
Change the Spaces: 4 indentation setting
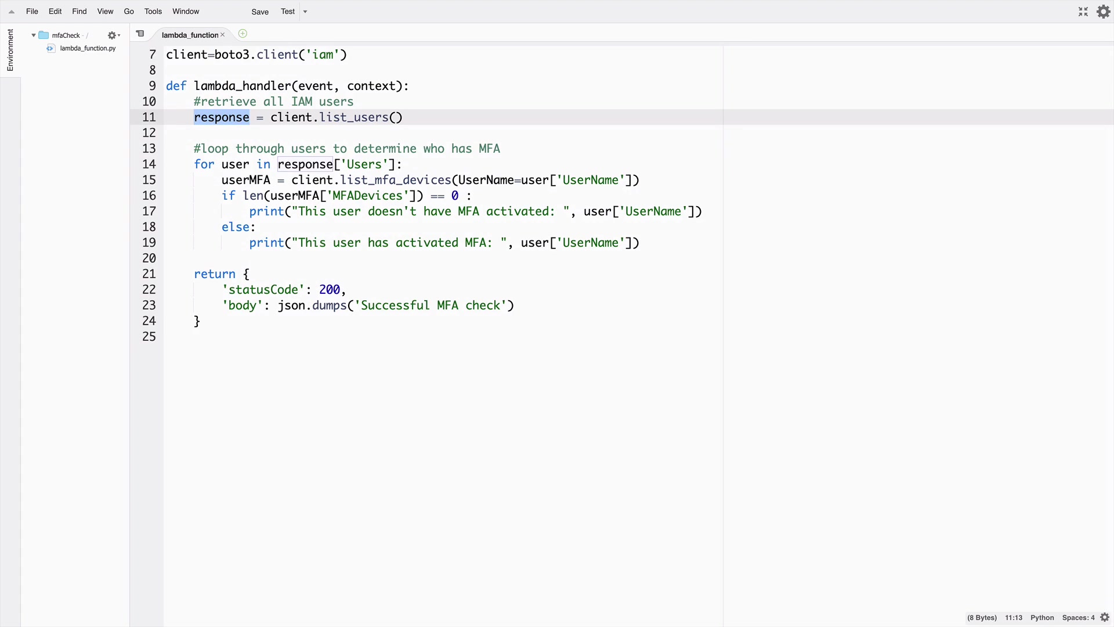click(1078, 618)
